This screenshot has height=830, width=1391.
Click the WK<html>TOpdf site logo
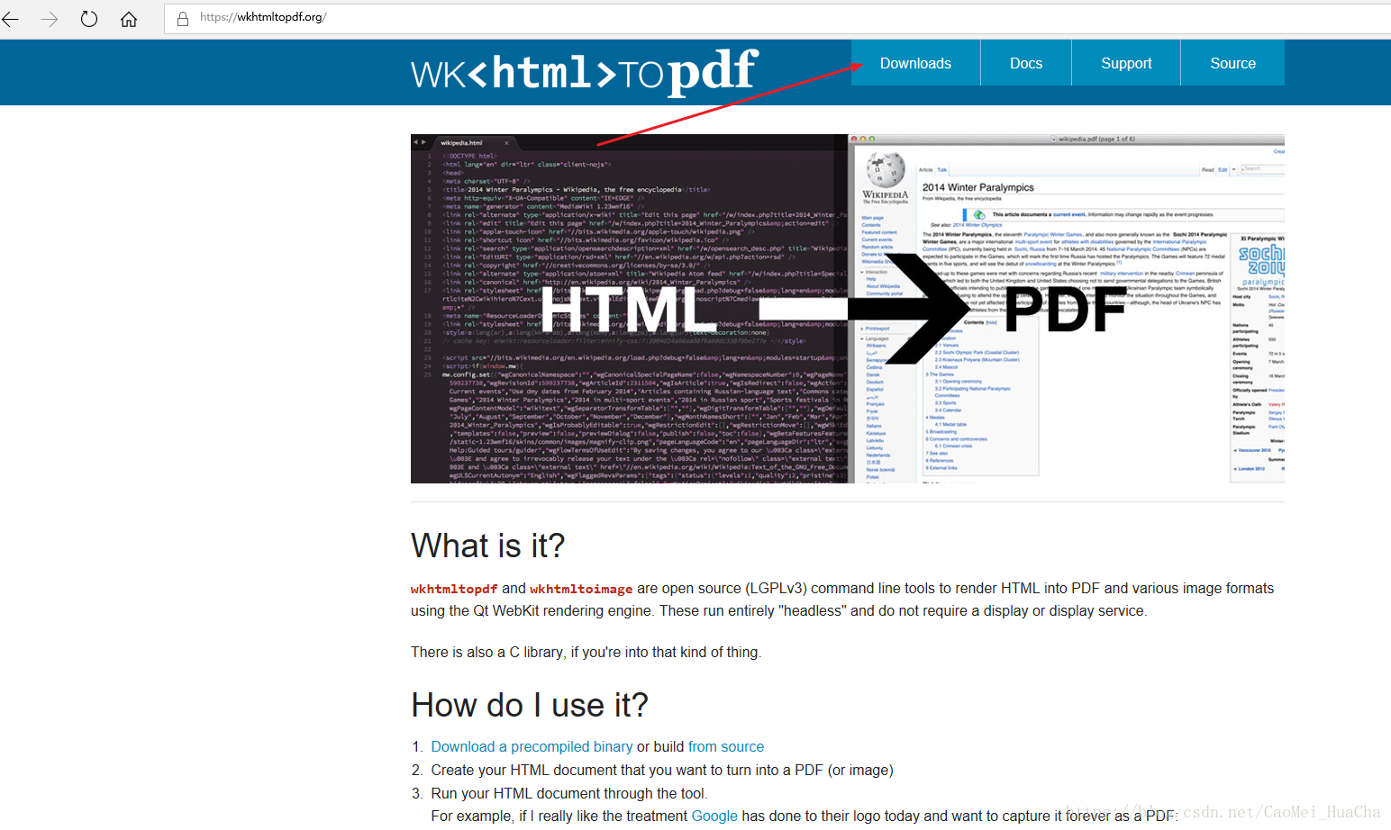pyautogui.click(x=585, y=71)
